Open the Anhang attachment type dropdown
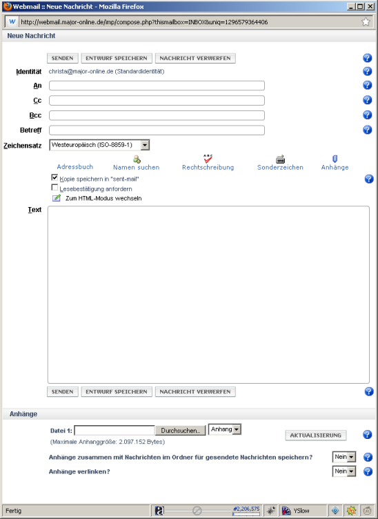 point(225,429)
